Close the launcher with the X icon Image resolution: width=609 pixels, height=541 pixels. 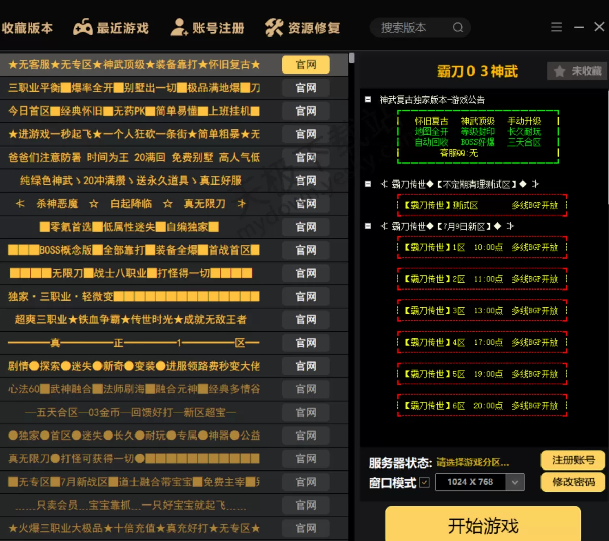point(599,27)
